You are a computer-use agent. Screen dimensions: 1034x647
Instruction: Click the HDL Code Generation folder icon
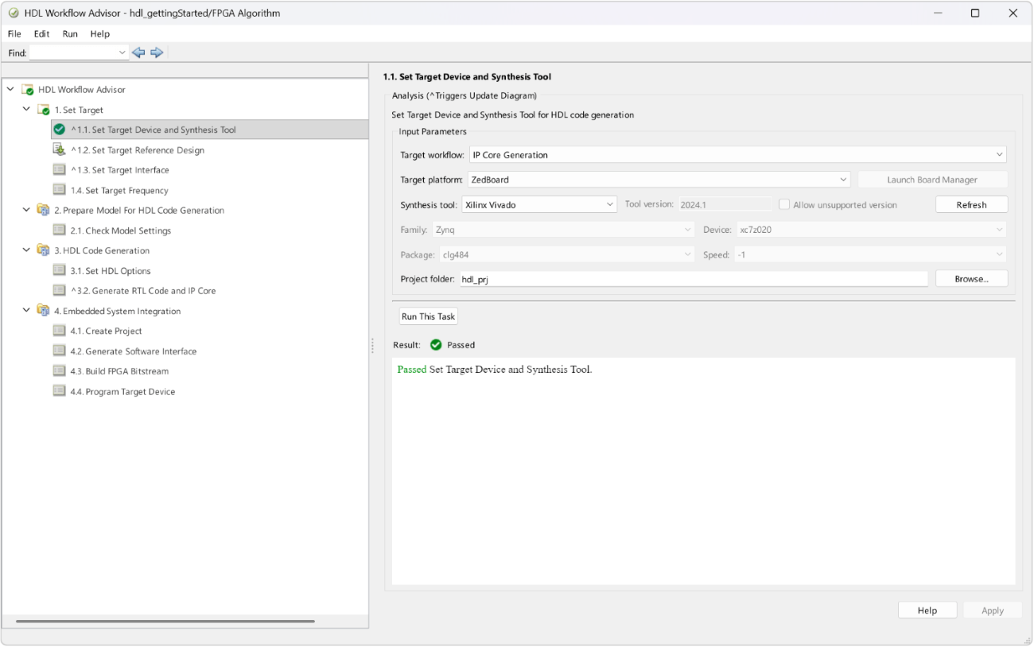coord(43,250)
